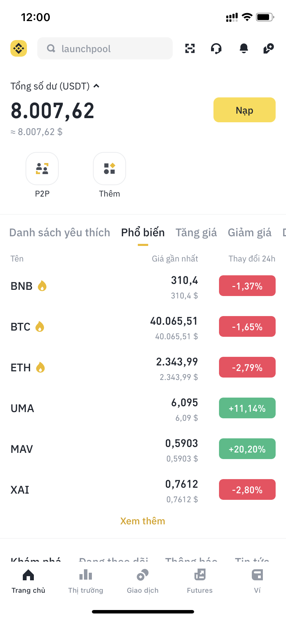Show Danh sách yêu thích watchlist tab
The image size is (286, 619).
[x=60, y=232]
